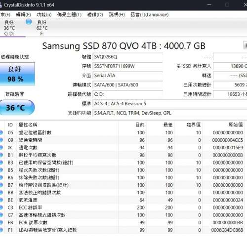247x247 pixels.
Task: Click the Serial ATA interface field
Action: (128, 76)
